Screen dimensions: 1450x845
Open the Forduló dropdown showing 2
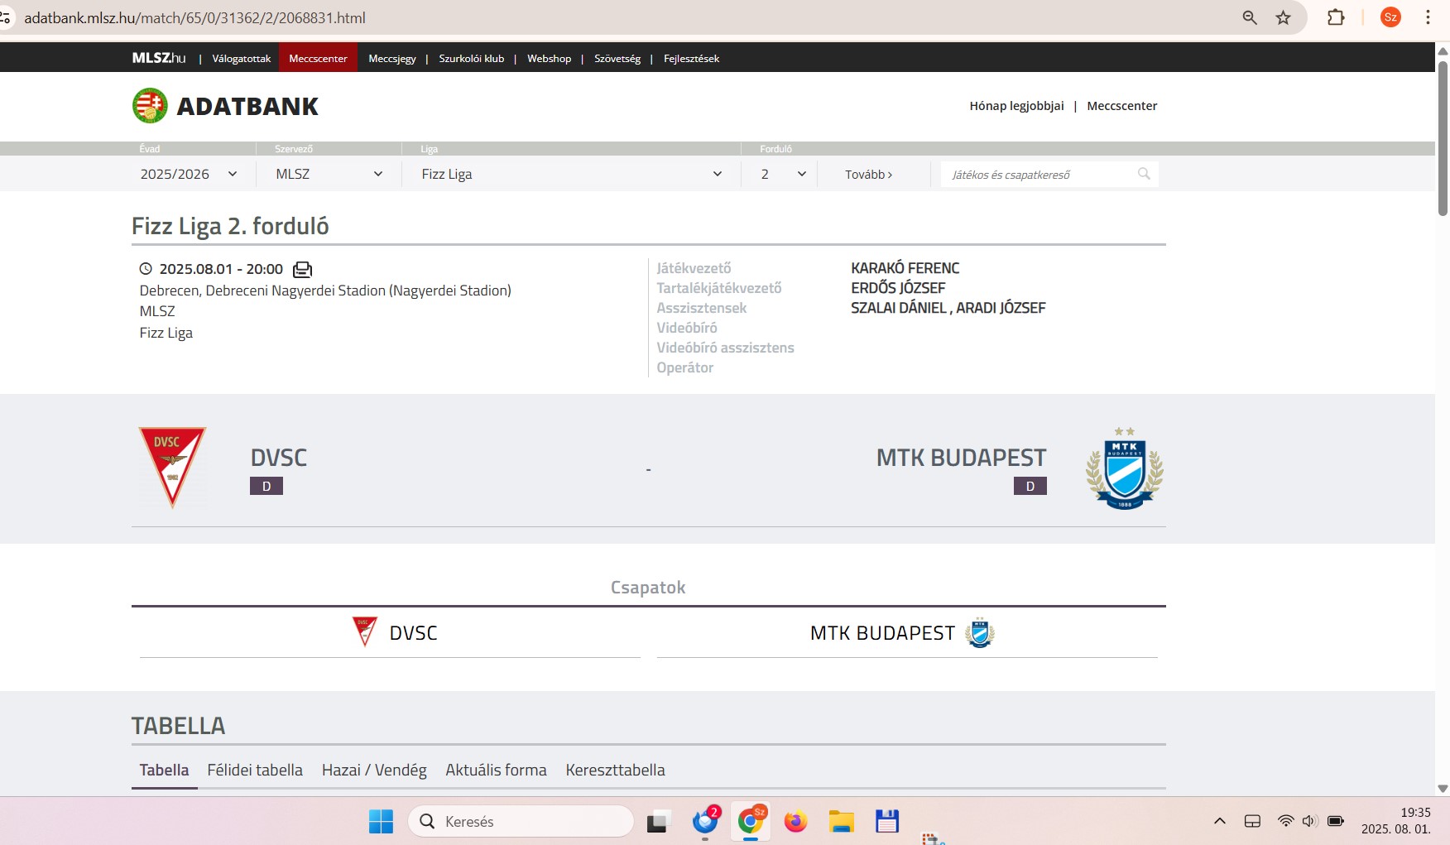[x=783, y=174]
